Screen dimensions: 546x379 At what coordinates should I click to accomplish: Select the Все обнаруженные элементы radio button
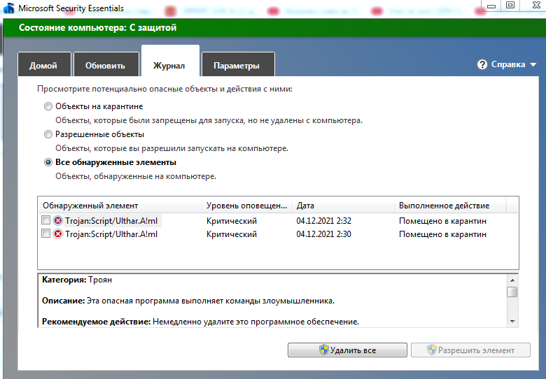click(48, 162)
